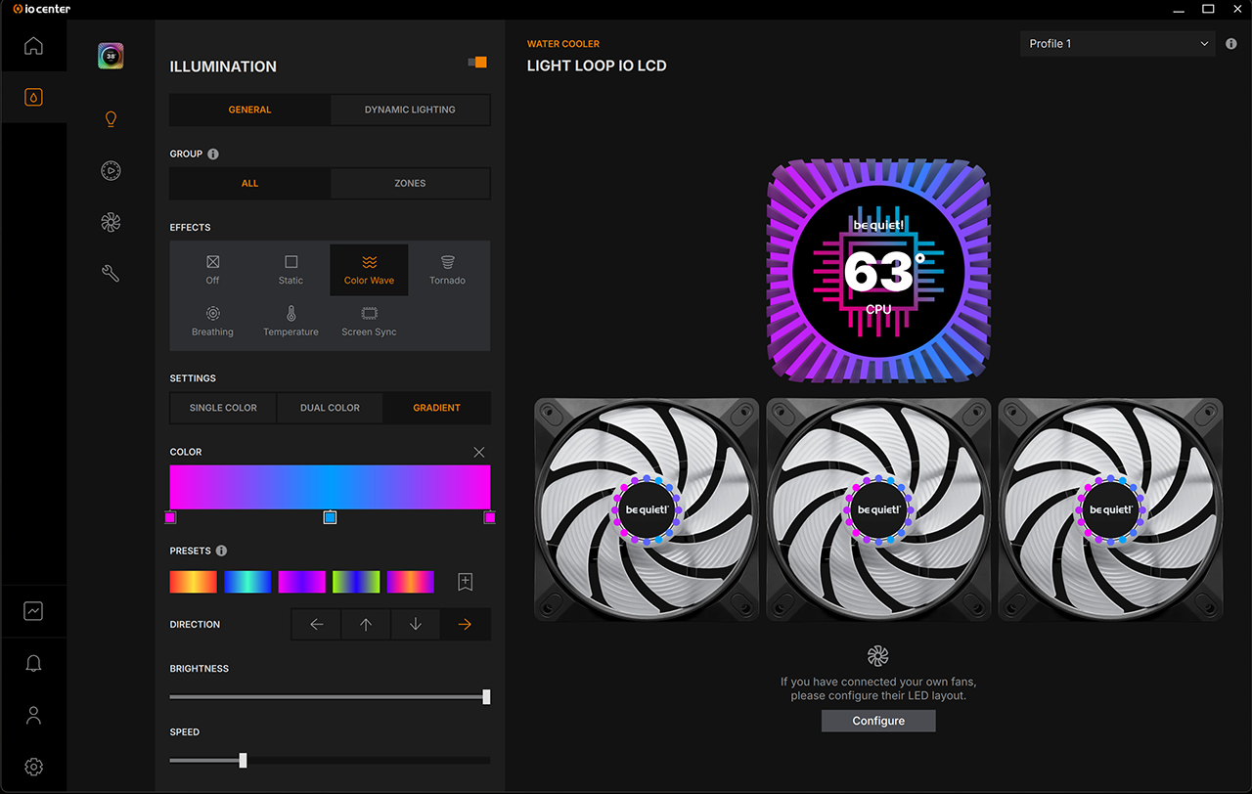
Task: Select Dual Color setting
Action: [x=330, y=408]
